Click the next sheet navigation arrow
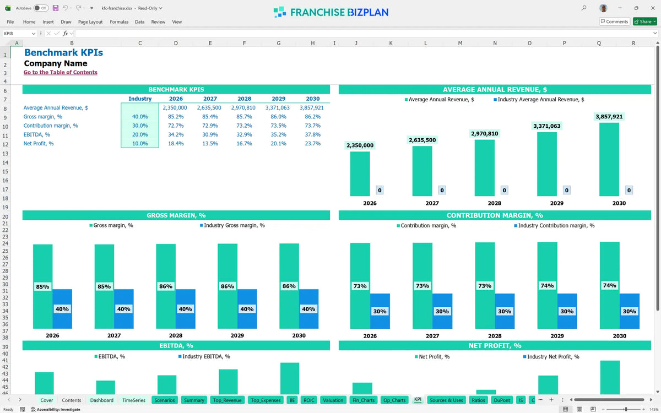This screenshot has height=413, width=661. (20, 400)
